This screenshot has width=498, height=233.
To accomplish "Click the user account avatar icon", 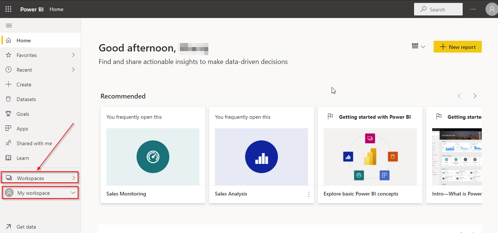I will 491,10.
